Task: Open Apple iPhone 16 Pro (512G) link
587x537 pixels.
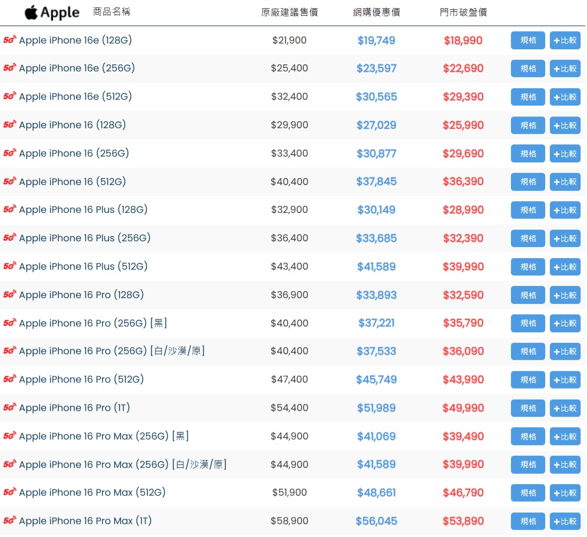Action: tap(81, 379)
